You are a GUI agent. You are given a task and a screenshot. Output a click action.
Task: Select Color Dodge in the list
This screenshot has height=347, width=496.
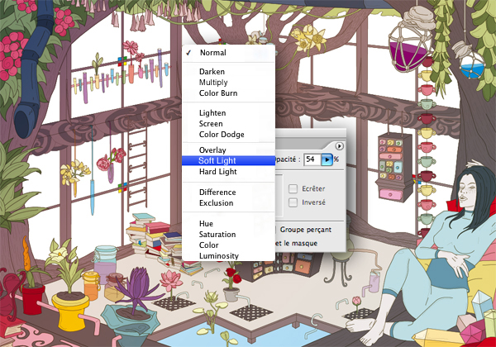(x=228, y=135)
